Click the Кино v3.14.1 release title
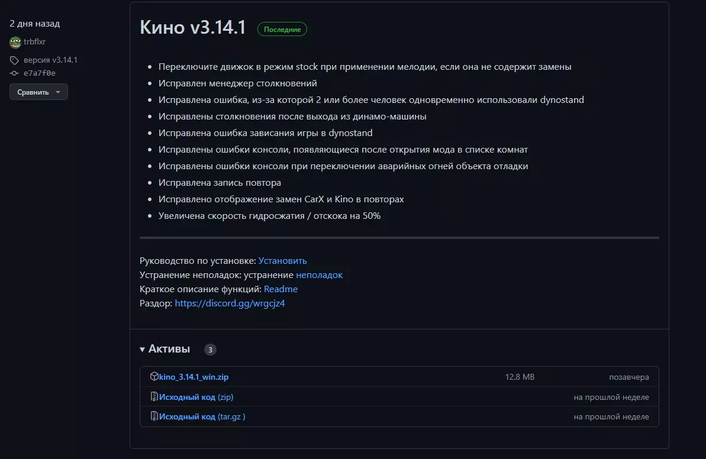This screenshot has width=706, height=459. coord(192,28)
